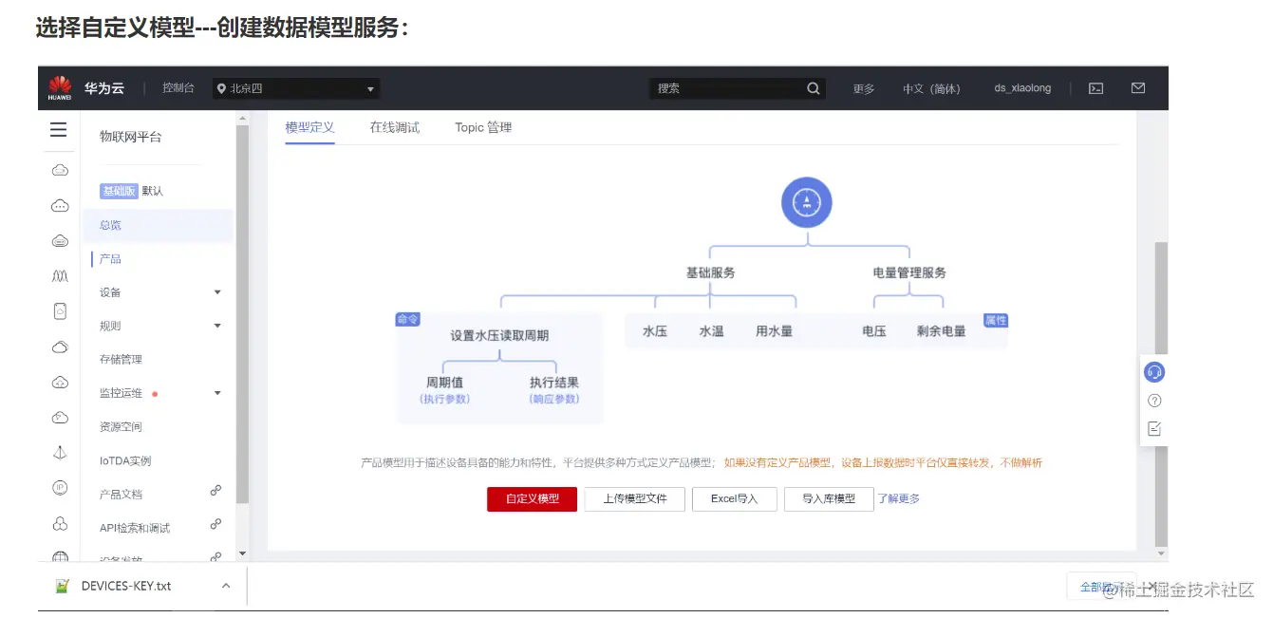Click the link icon beside 产品文档

[215, 491]
